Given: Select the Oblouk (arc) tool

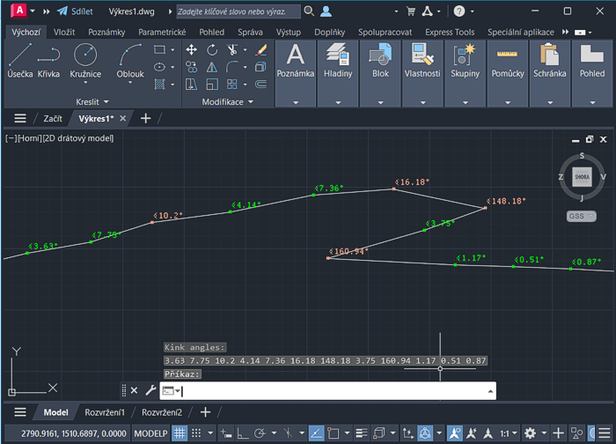Looking at the screenshot, I should coord(130,62).
